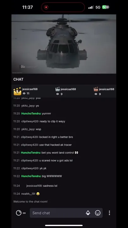Tap the infinity points balance label
128x228 pixels.
point(24,213)
